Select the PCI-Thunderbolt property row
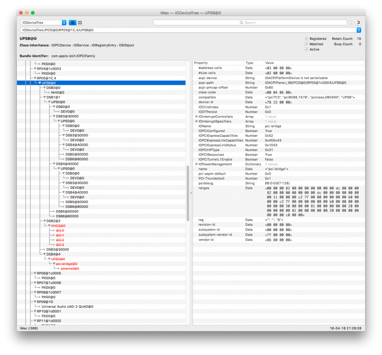This screenshot has width=382, height=355. pos(279,178)
